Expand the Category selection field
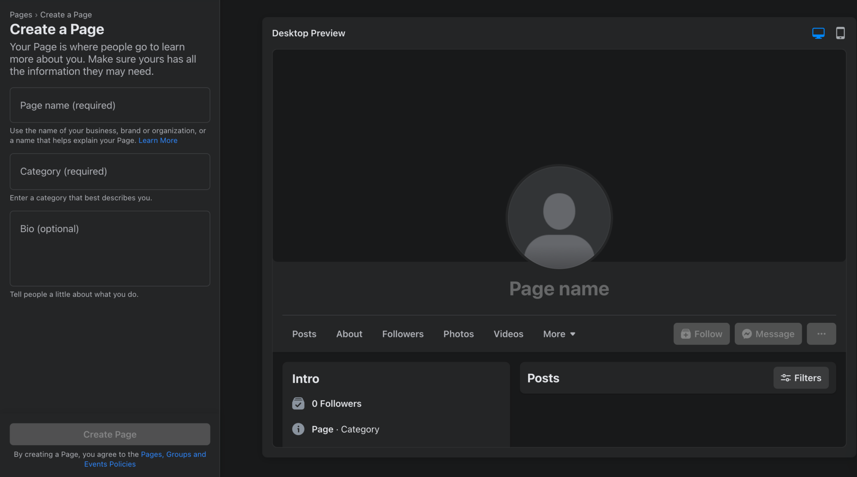This screenshot has height=477, width=857. click(110, 171)
